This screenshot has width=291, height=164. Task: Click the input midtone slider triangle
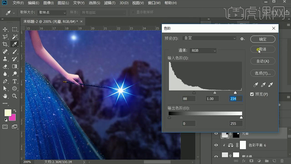(x=215, y=92)
